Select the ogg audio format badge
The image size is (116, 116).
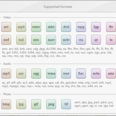[x=36, y=73]
